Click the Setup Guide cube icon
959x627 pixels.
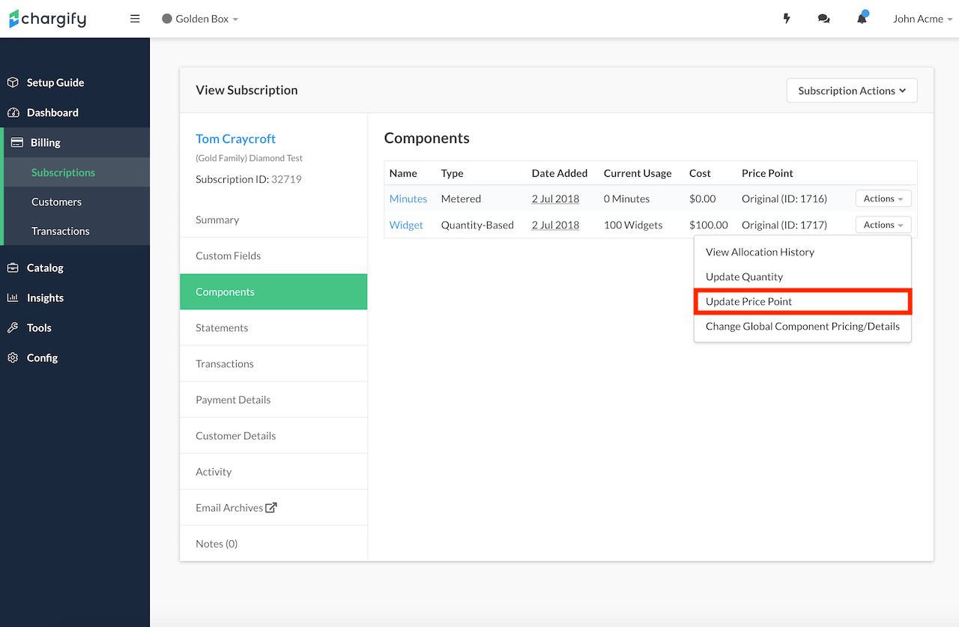[13, 82]
